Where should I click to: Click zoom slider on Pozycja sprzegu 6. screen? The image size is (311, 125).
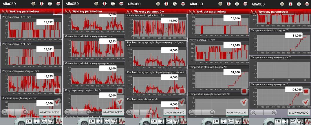point(202,112)
